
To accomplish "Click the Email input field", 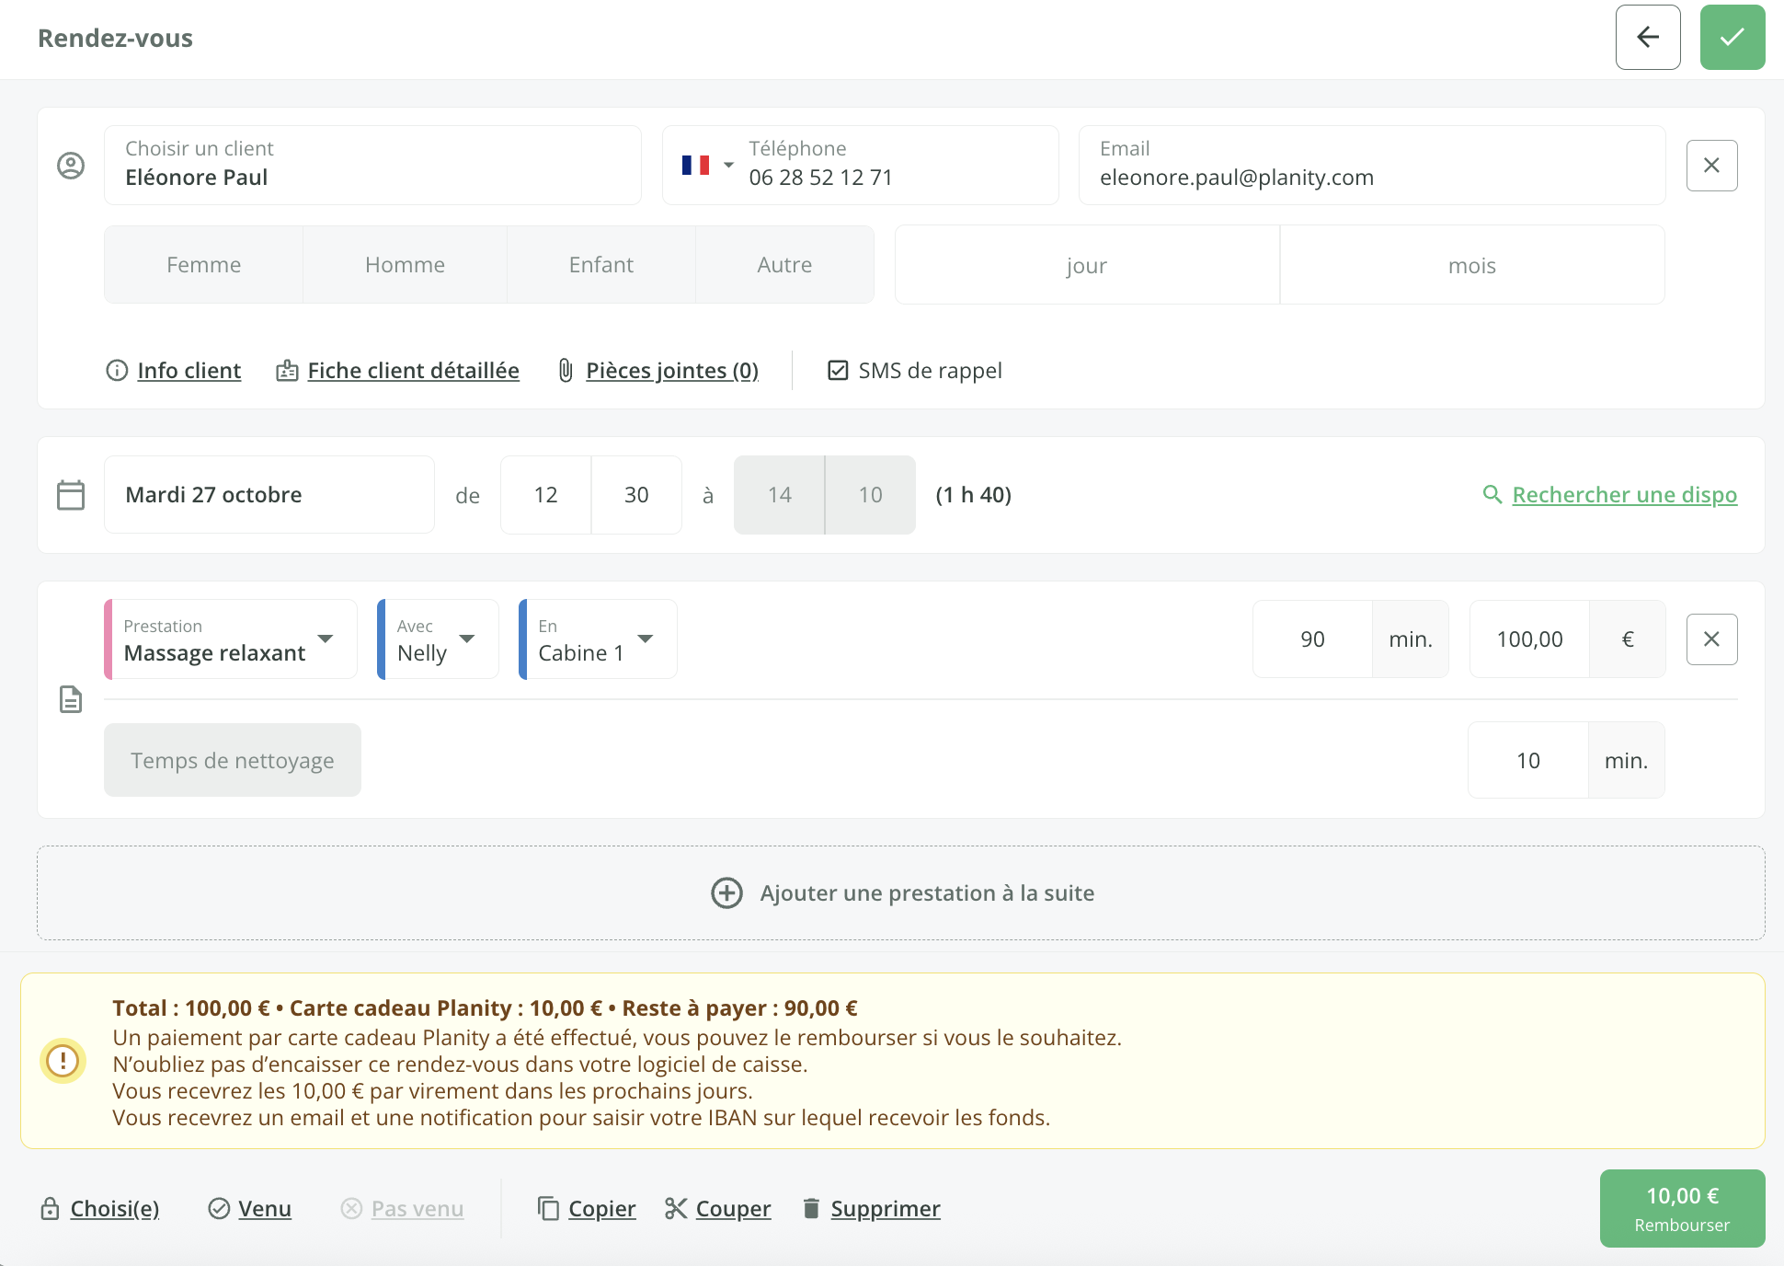I will click(1372, 166).
